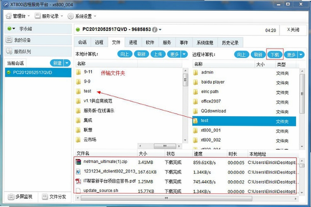Switch to the 进程 tab
Viewport: 311px width, 207px height.
click(133, 42)
